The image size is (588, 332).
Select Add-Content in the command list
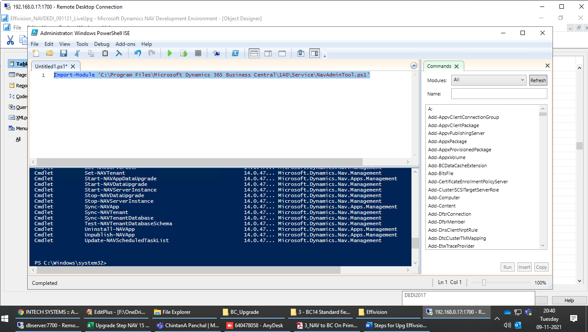tap(442, 206)
